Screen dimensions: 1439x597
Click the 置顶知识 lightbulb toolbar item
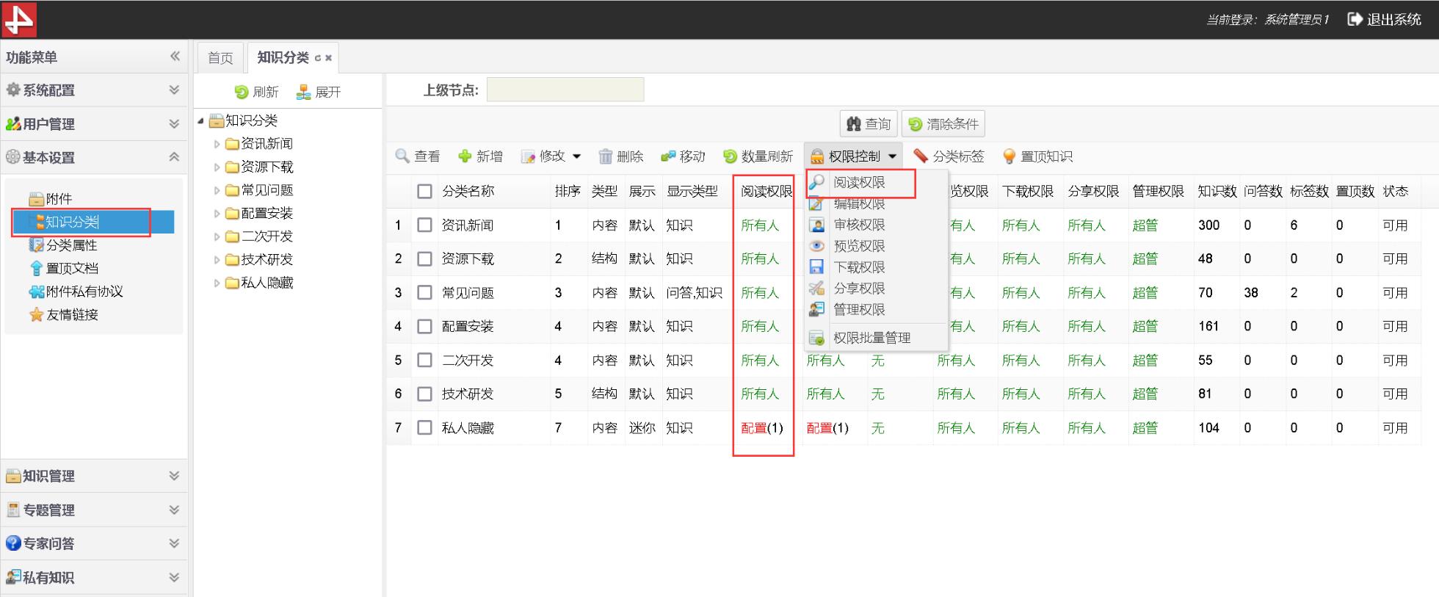(x=1037, y=156)
